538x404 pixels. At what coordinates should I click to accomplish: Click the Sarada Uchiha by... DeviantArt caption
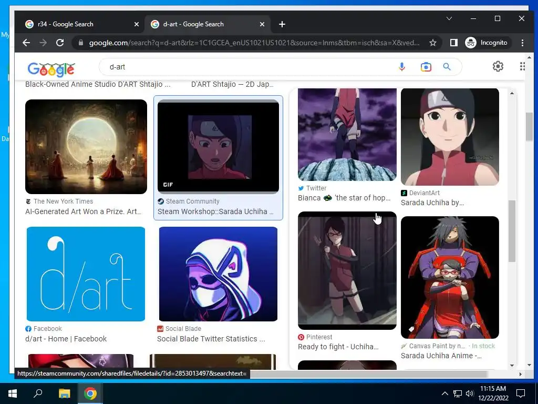click(x=432, y=203)
